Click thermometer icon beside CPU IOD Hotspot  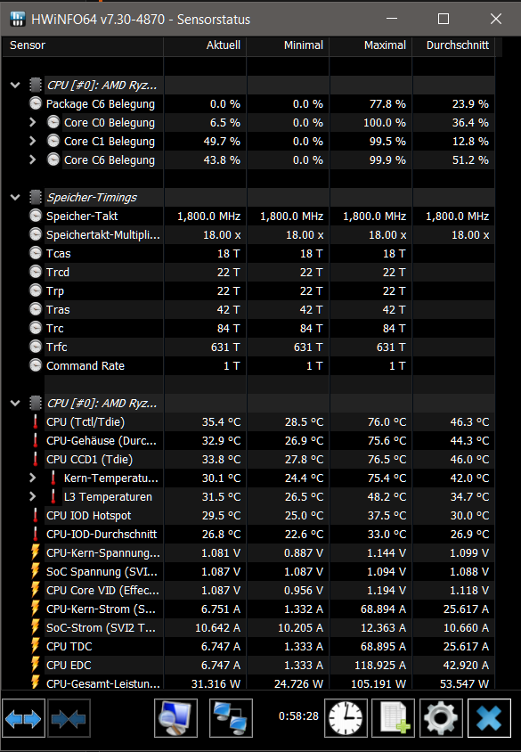tap(36, 515)
